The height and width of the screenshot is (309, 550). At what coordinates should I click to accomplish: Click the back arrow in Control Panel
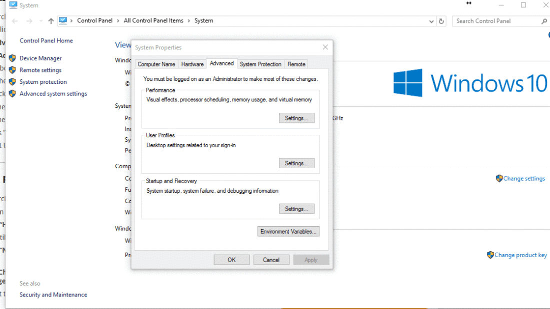[14, 21]
